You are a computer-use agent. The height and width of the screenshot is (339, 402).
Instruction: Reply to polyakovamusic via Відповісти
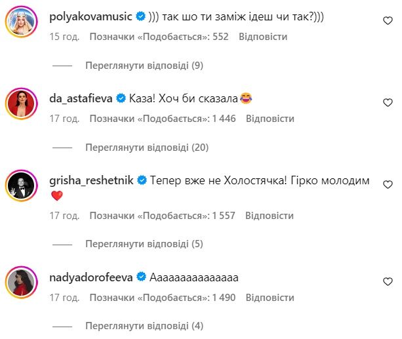point(263,37)
